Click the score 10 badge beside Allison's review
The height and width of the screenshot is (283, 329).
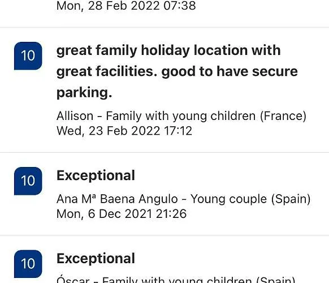tap(28, 56)
